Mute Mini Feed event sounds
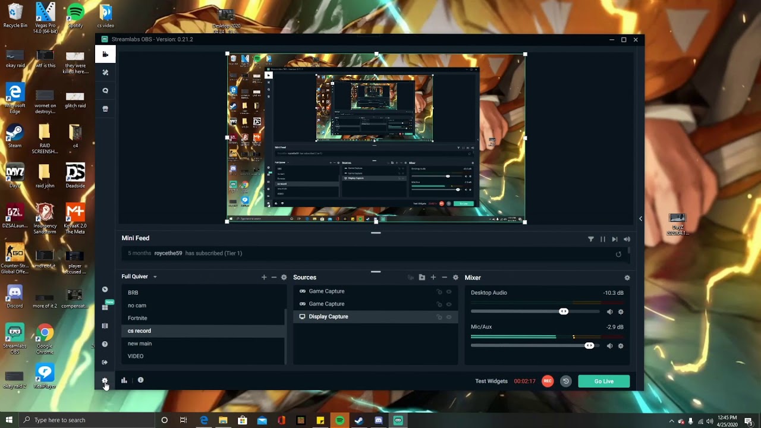Image resolution: width=761 pixels, height=428 pixels. tap(627, 239)
